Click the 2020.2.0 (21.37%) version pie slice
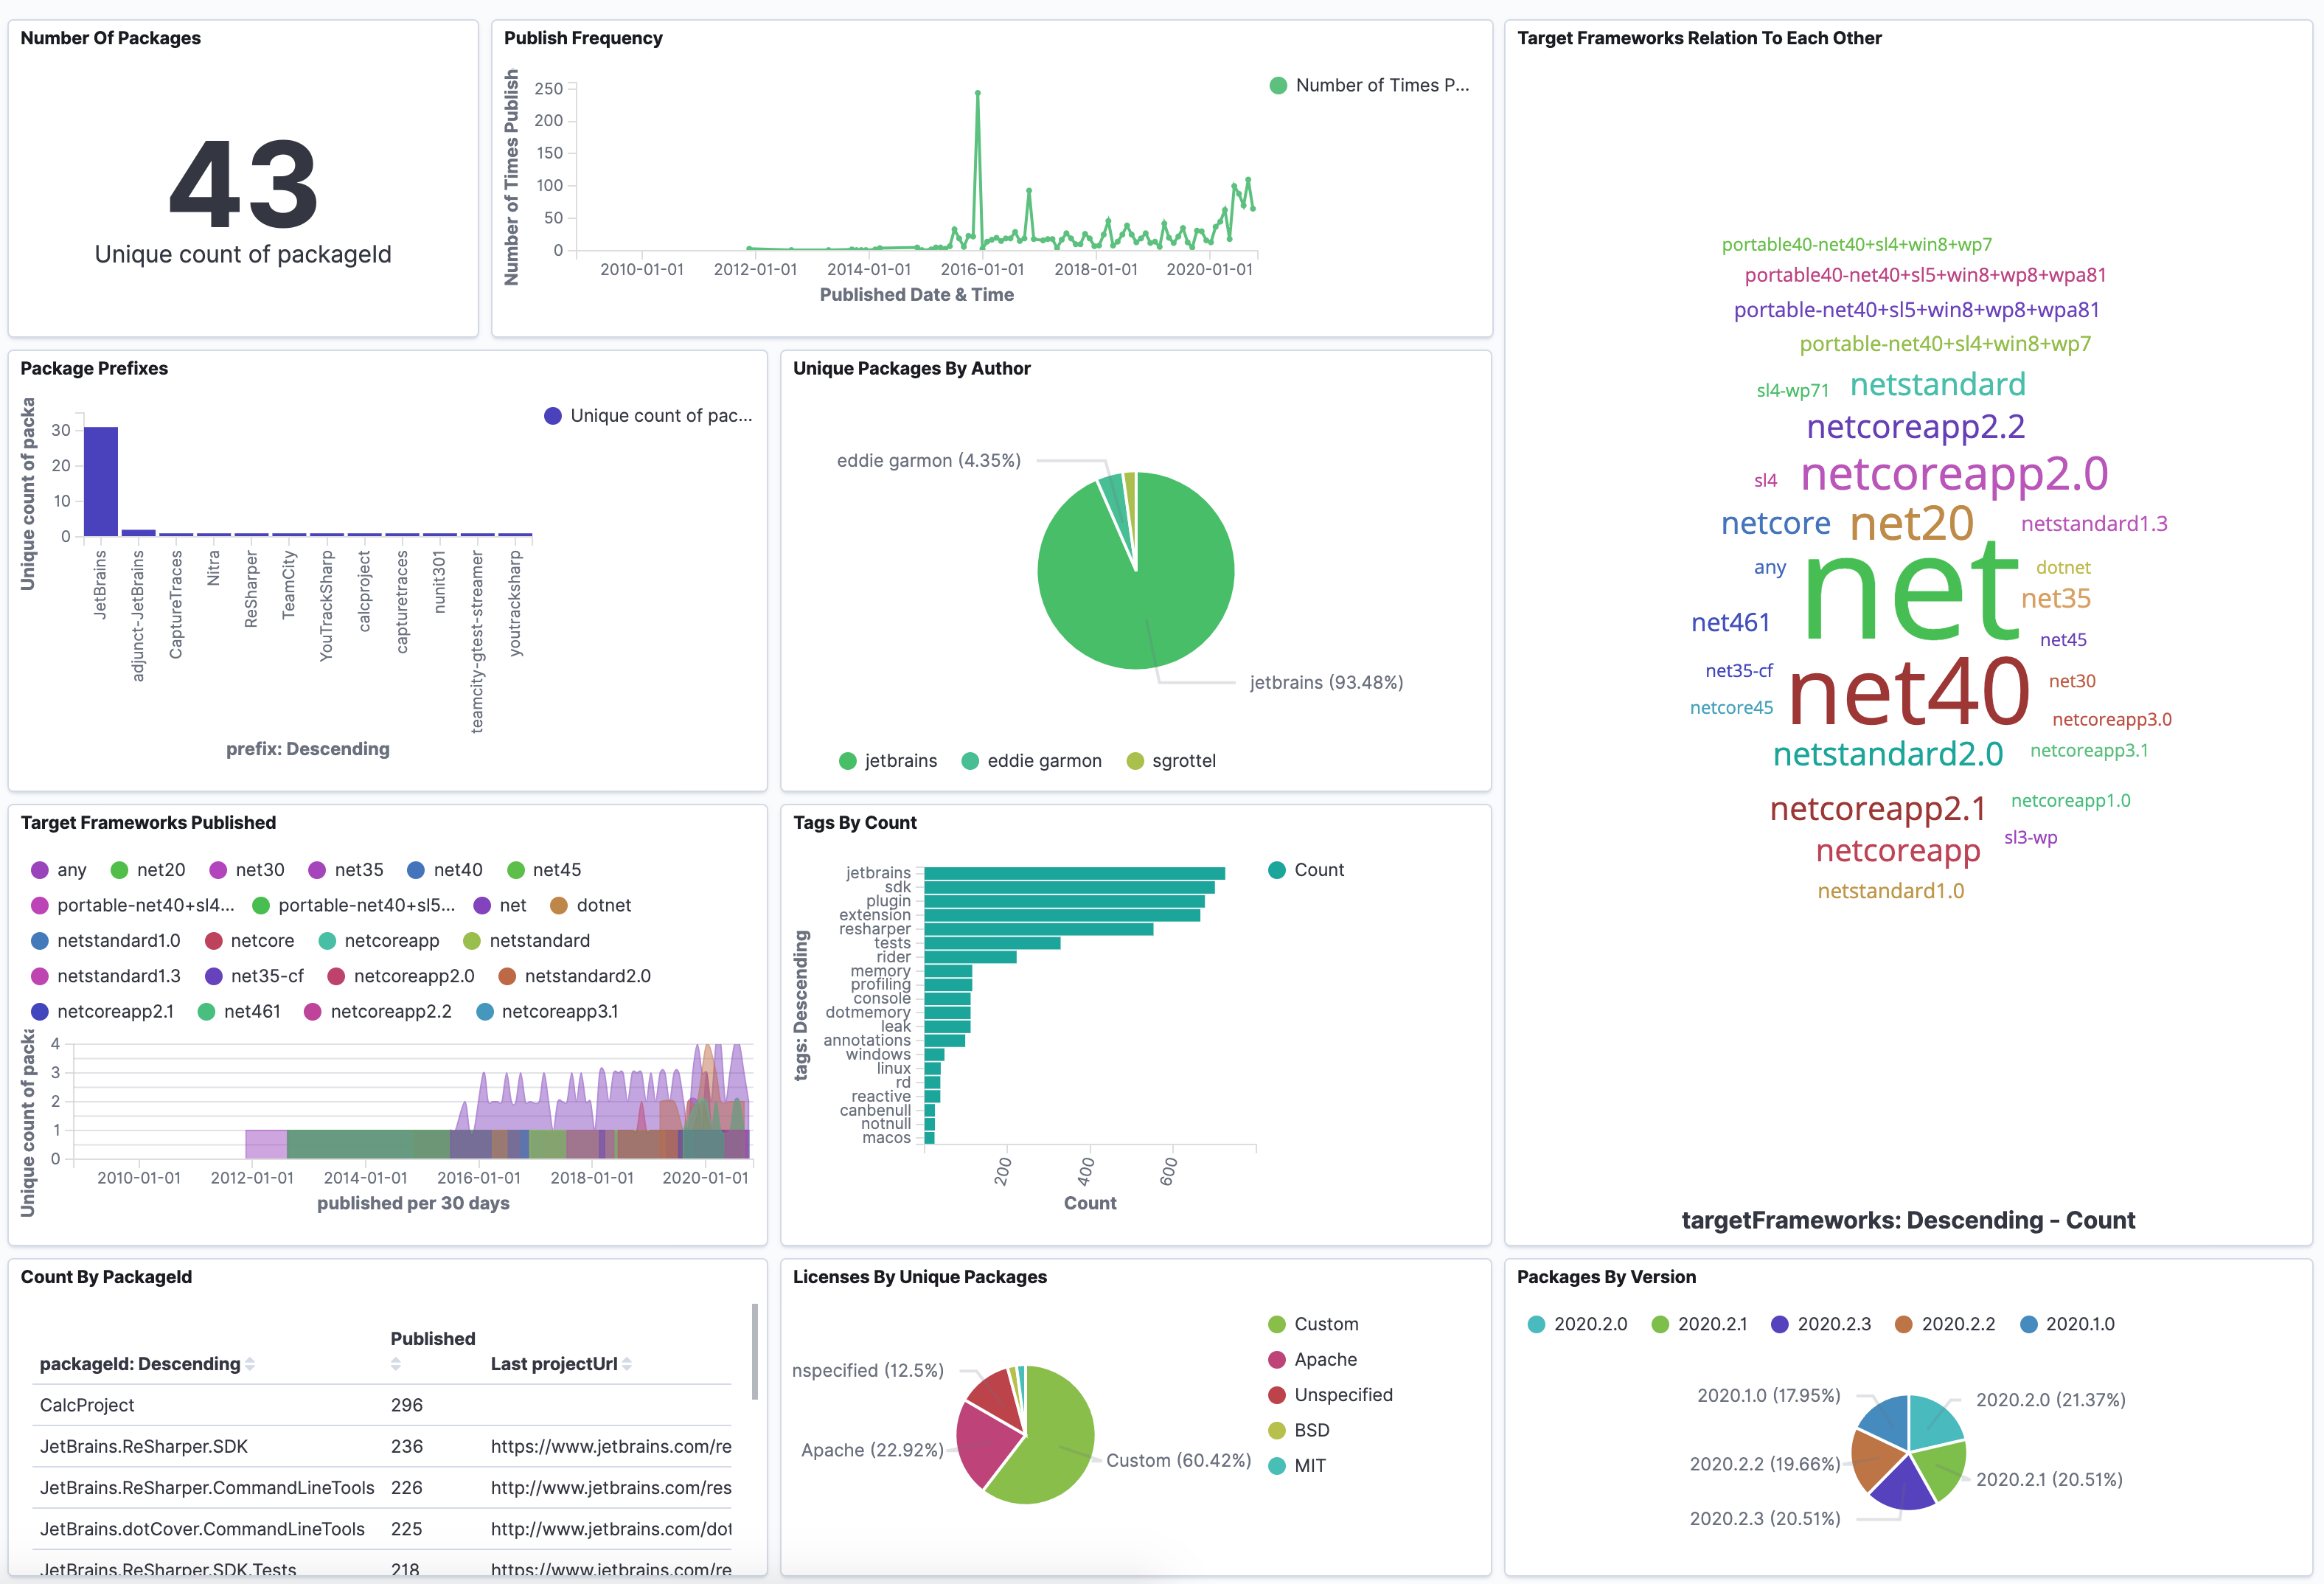Image resolution: width=2324 pixels, height=1584 pixels. (1934, 1423)
